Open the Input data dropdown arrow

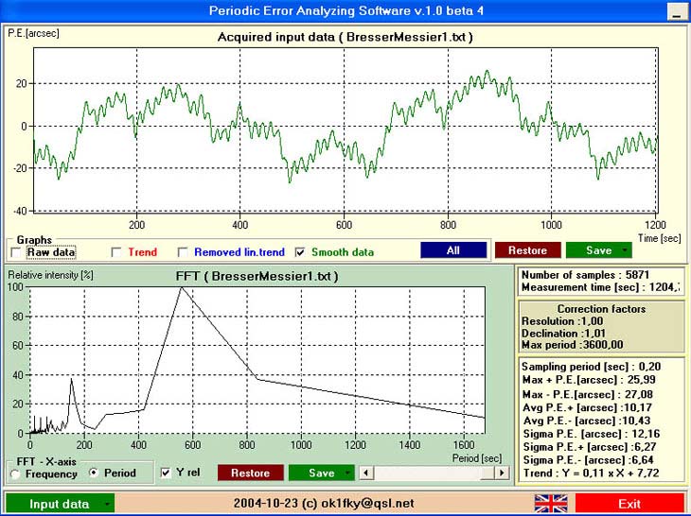click(x=107, y=504)
